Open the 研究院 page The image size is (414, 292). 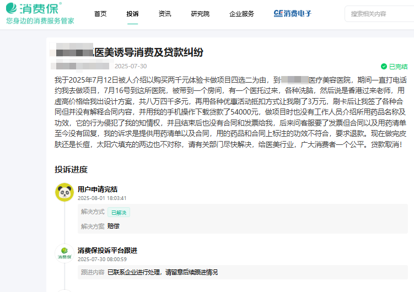[200, 14]
